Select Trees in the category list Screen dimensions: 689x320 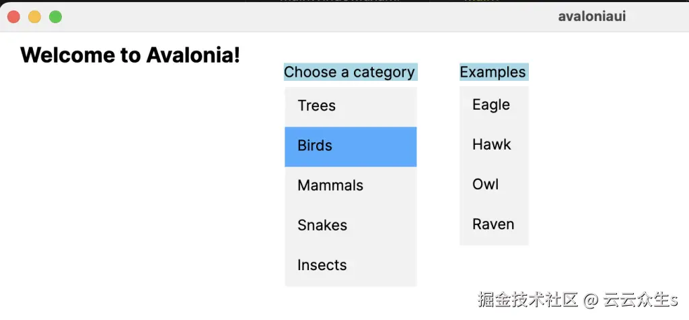click(350, 106)
